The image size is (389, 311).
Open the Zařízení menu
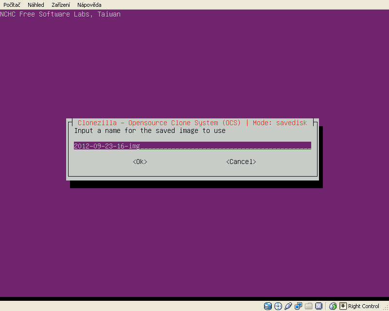(x=61, y=5)
